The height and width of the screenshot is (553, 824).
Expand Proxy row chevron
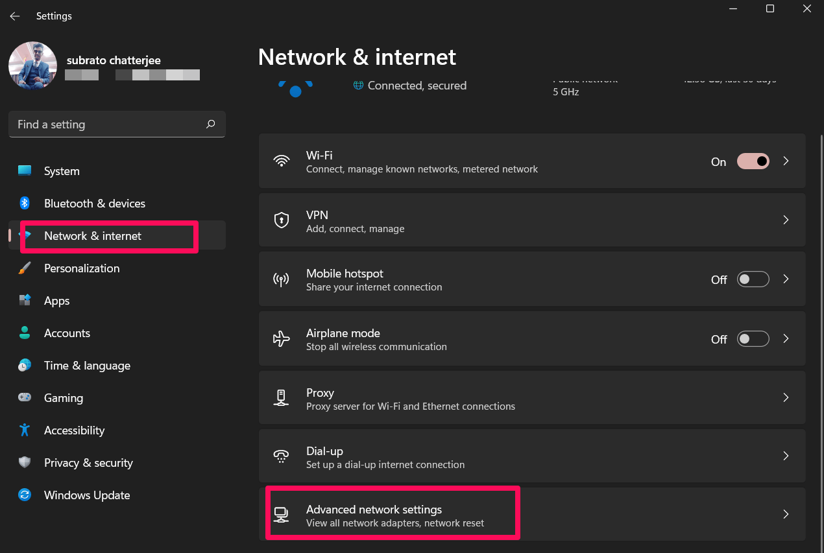(786, 397)
